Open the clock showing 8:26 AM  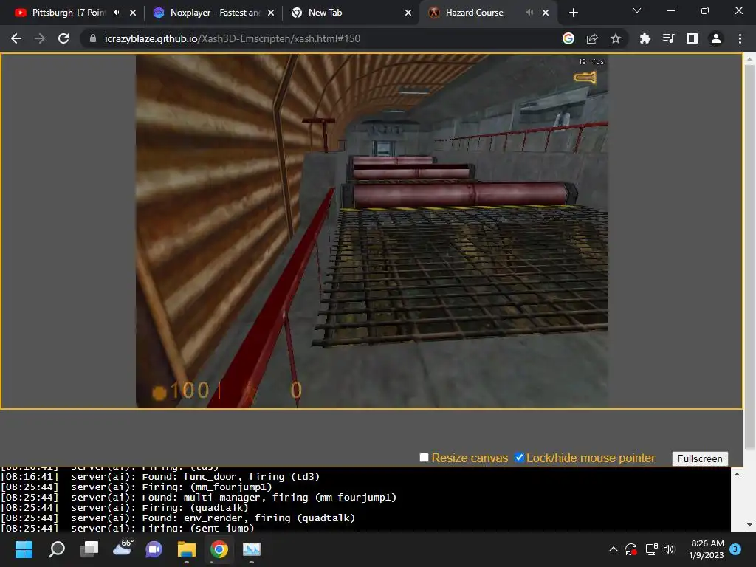(707, 549)
